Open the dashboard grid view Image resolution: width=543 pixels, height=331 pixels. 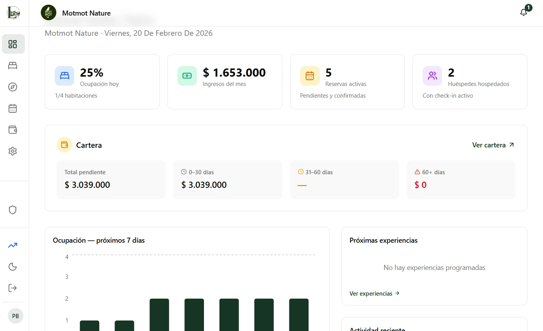point(13,44)
